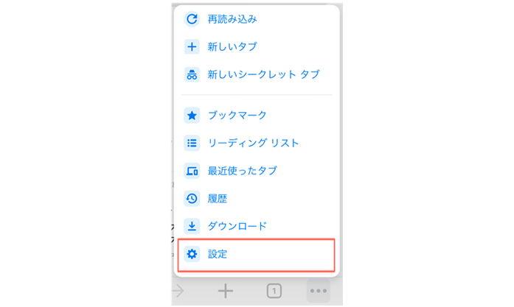The height and width of the screenshot is (307, 514).
Task: Open 最近使ったタブ
Action: (x=257, y=171)
